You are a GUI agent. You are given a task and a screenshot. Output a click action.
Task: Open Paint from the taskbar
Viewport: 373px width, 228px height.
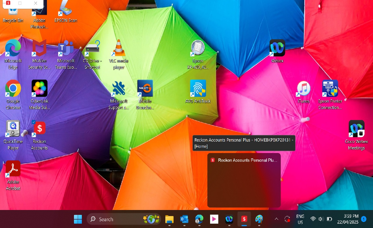pyautogui.click(x=259, y=219)
